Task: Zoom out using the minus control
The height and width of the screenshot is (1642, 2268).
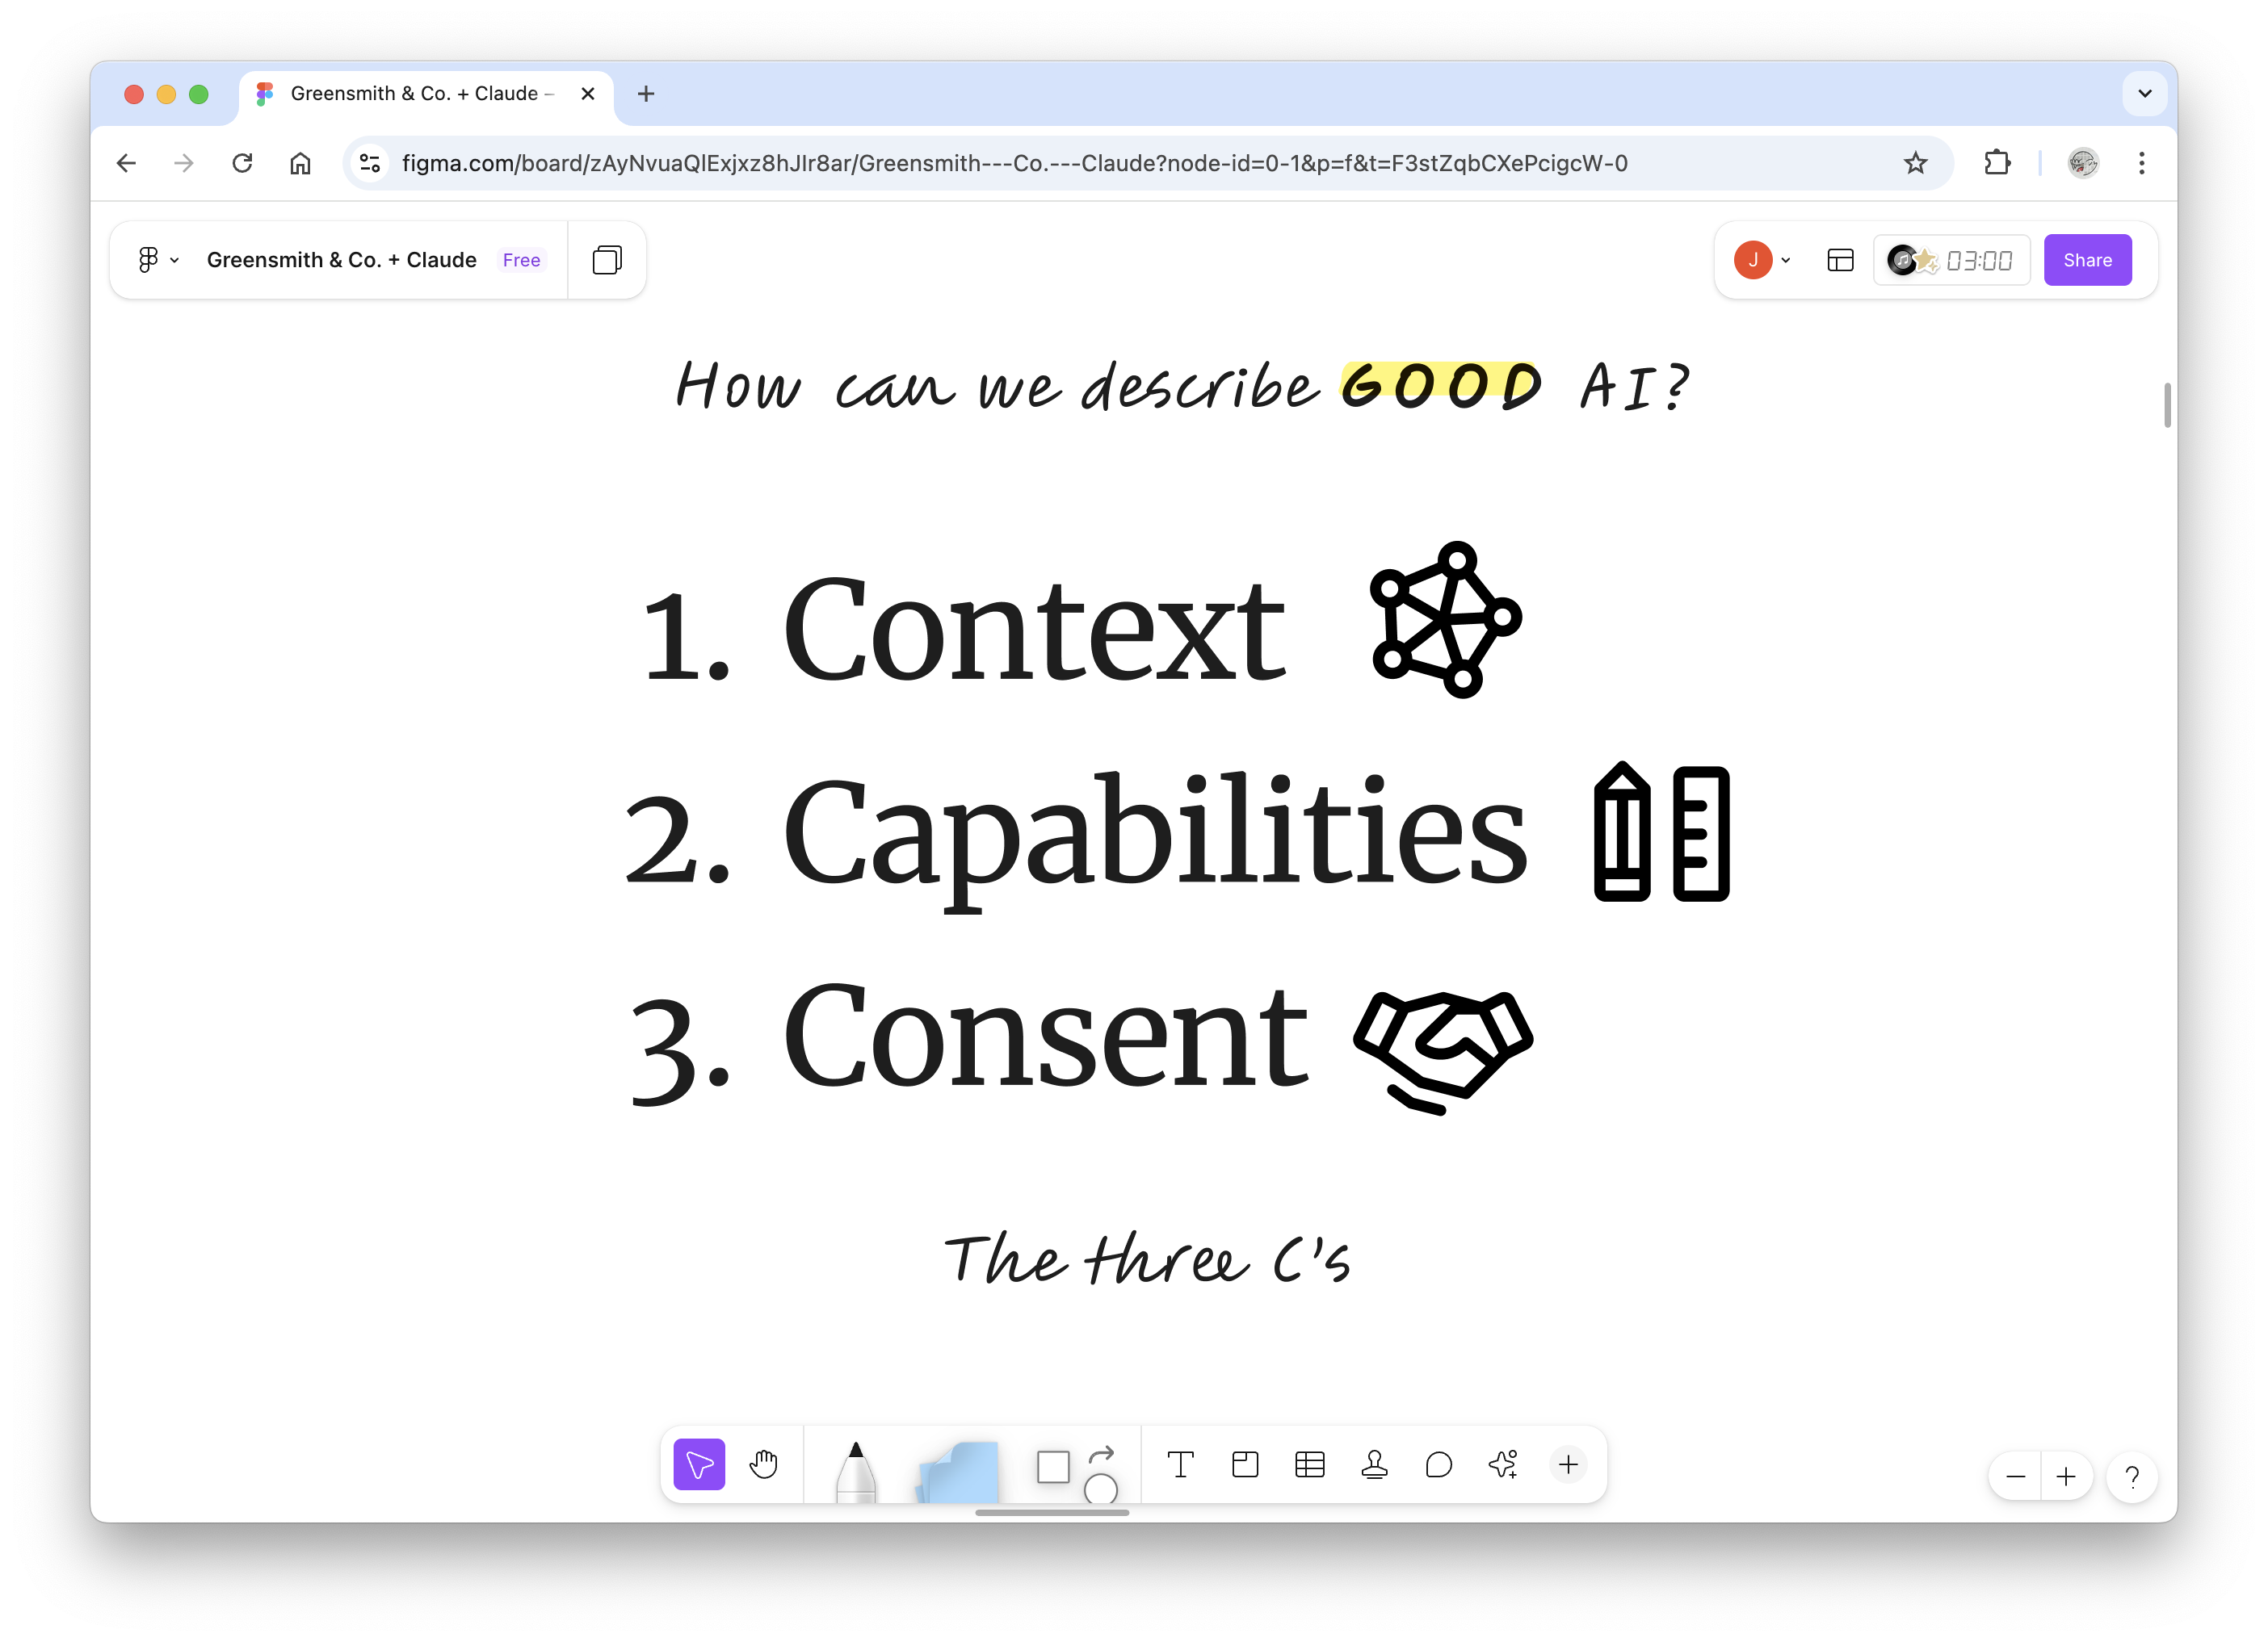Action: pos(2015,1476)
